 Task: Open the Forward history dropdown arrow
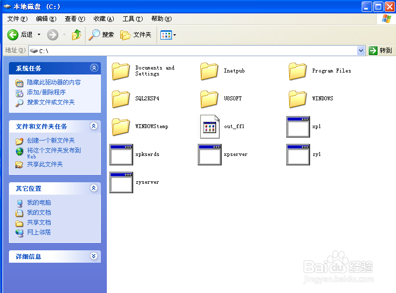coord(64,35)
